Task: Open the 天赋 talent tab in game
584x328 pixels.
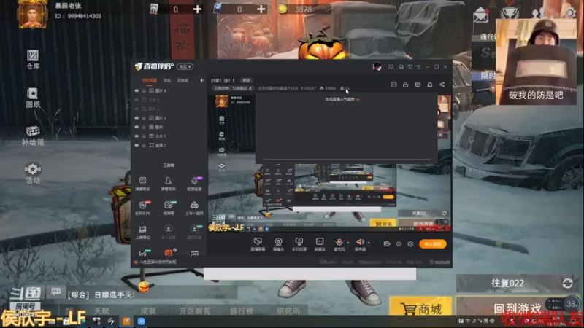Action: 101,311
